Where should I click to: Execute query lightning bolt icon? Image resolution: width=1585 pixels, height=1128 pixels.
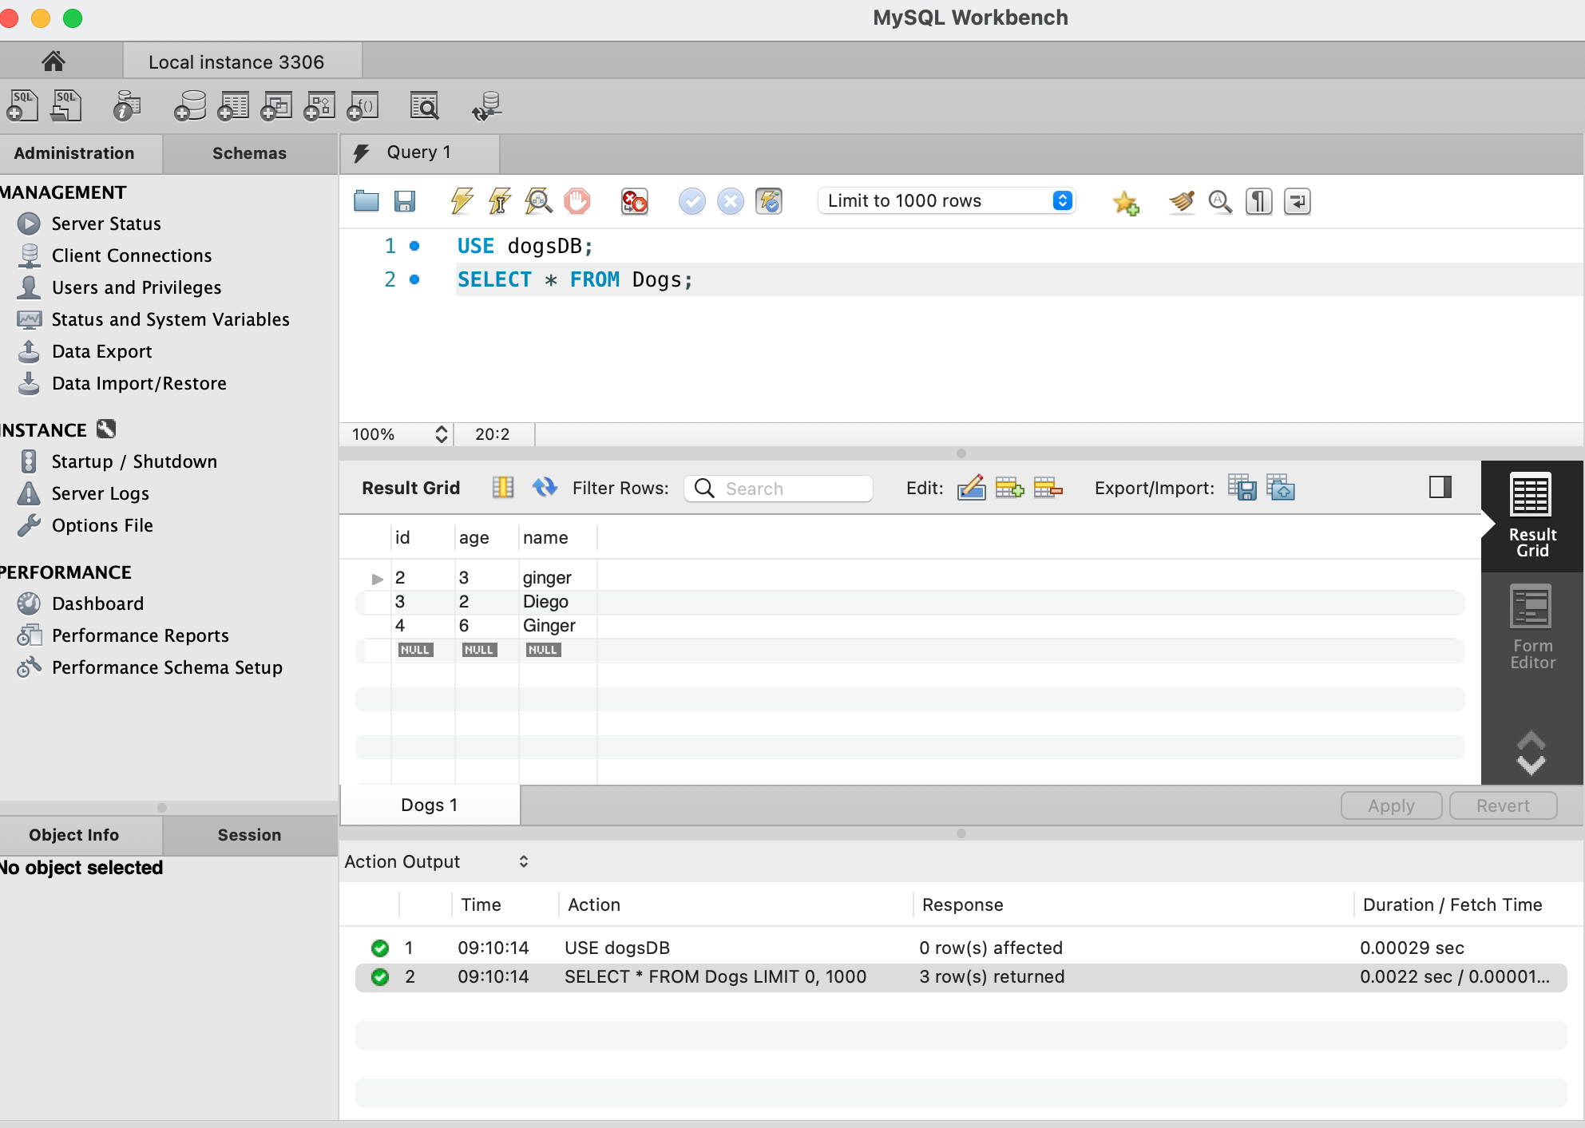pos(462,201)
